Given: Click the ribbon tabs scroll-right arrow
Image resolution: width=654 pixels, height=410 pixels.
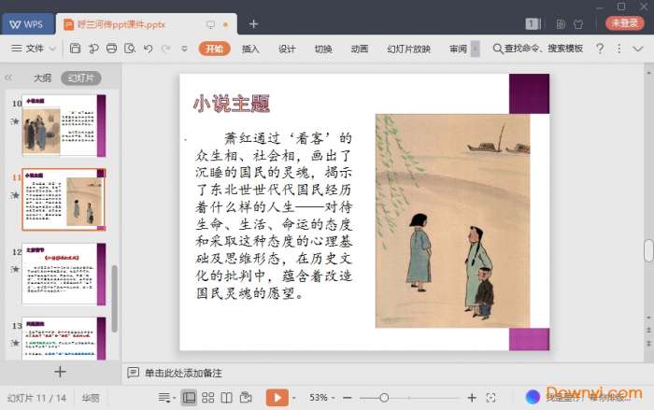Looking at the screenshot, I should tap(475, 49).
